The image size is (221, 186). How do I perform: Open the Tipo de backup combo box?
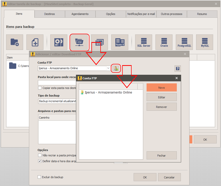(57, 101)
